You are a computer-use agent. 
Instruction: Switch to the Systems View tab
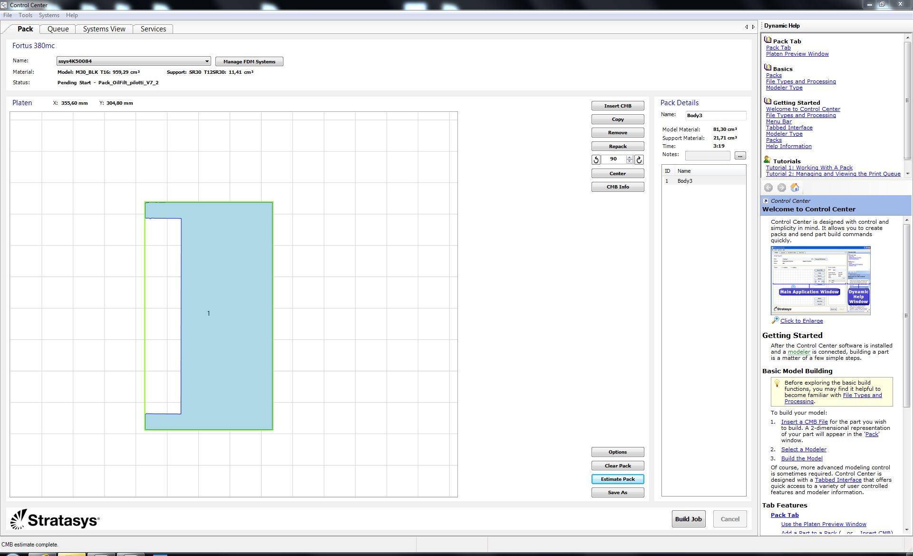[x=104, y=29]
